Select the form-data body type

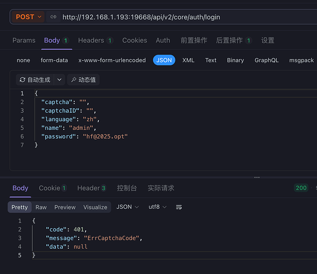54,60
